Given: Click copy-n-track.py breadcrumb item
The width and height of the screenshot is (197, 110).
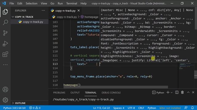Looking at the screenshot, I should (66, 17).
